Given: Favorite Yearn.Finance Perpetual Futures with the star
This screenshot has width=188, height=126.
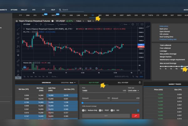Looking at the screenshot, I should tap(17, 21).
